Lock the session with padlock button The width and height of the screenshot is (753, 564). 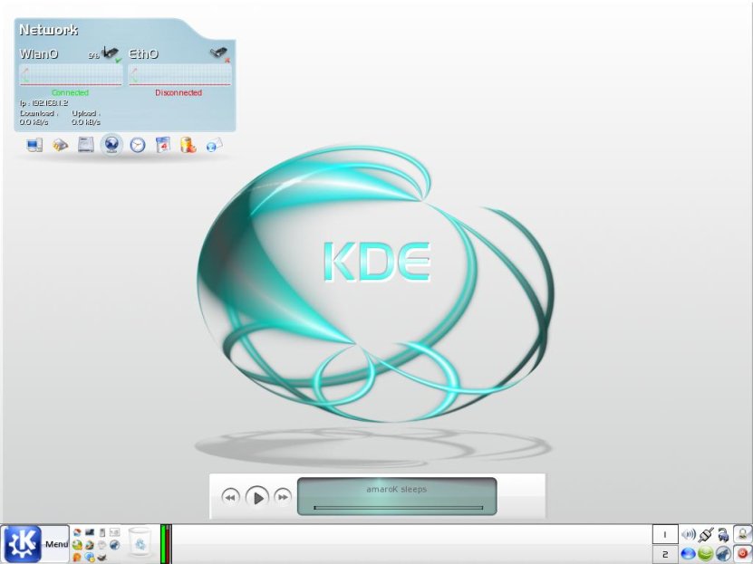click(743, 534)
